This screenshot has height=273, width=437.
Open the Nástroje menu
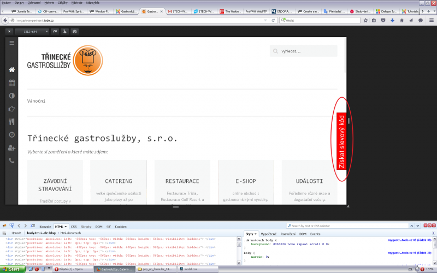76,3
